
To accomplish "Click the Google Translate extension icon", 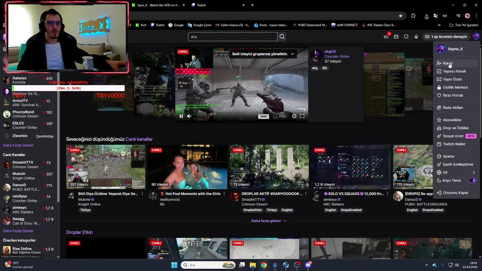I will pyautogui.click(x=436, y=16).
